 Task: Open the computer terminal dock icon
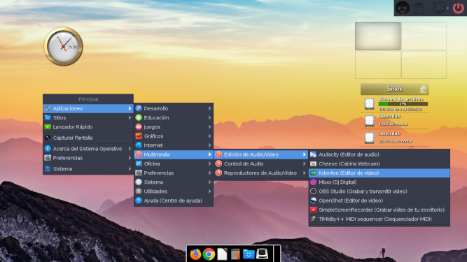[262, 254]
